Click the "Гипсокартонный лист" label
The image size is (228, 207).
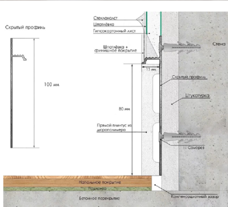(114, 31)
